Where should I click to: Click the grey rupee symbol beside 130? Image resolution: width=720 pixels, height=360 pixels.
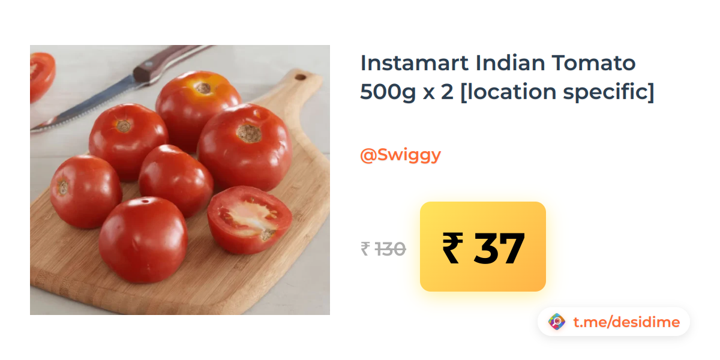pos(365,248)
